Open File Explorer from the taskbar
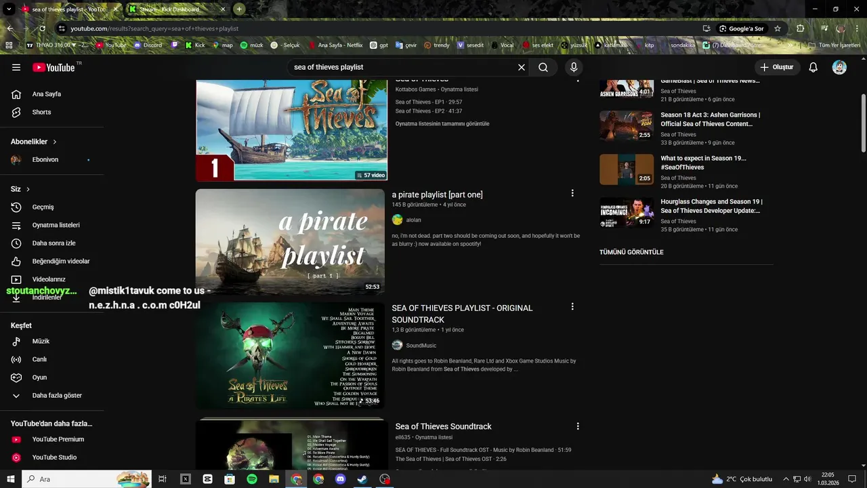 click(x=274, y=479)
